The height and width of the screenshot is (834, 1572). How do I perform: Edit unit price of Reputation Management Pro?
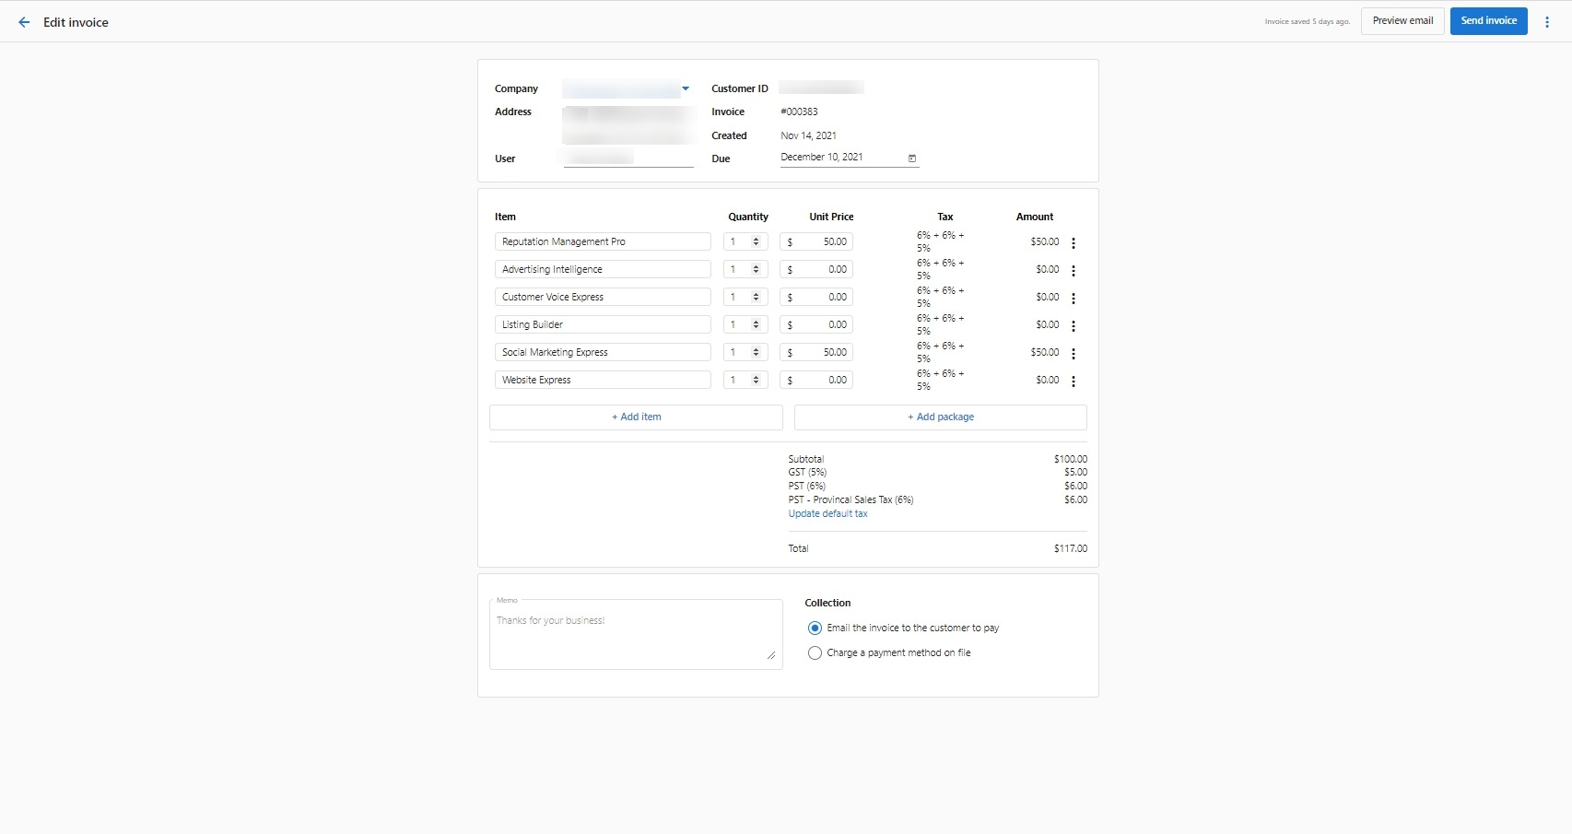(816, 241)
